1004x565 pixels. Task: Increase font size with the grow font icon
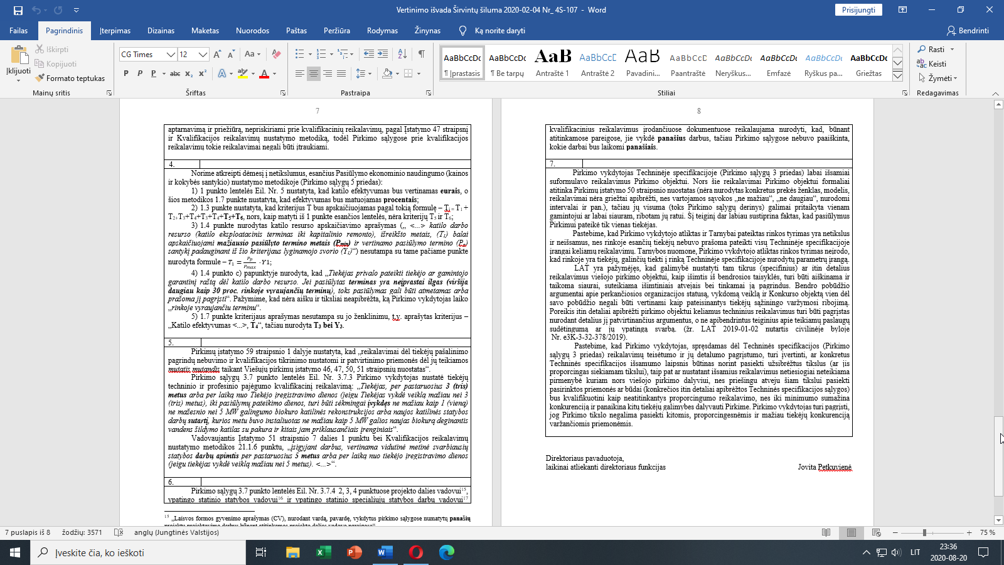click(x=217, y=55)
